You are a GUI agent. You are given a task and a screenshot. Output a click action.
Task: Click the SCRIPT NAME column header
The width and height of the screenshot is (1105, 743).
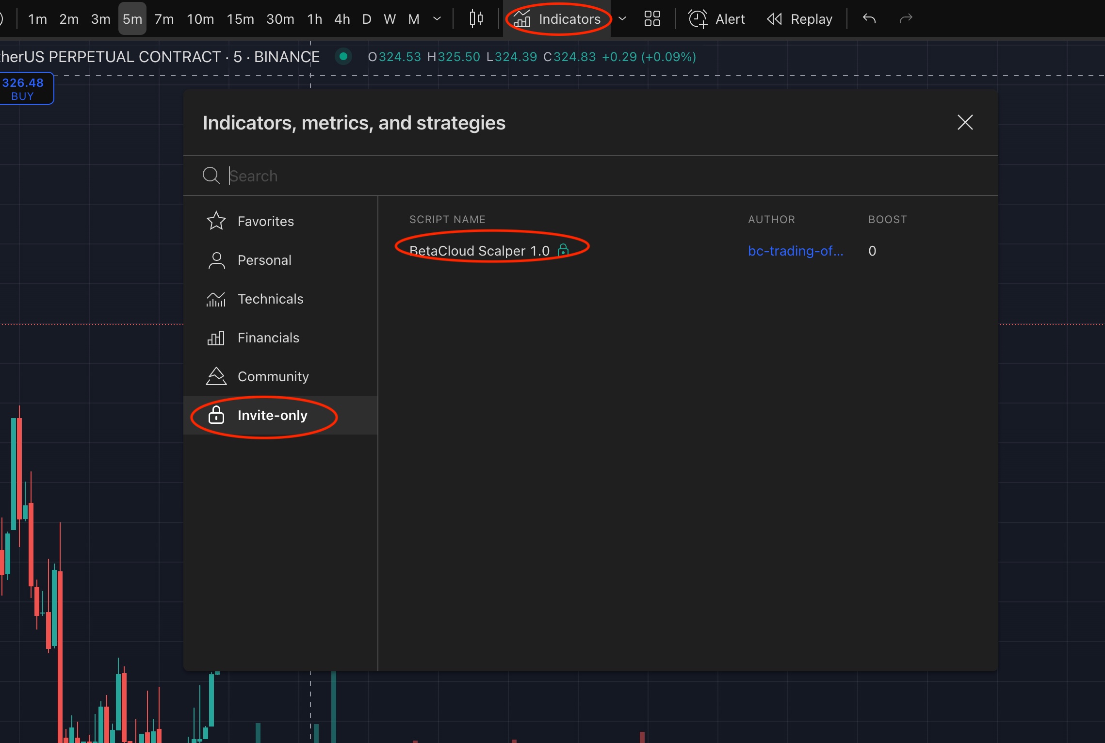coord(447,219)
